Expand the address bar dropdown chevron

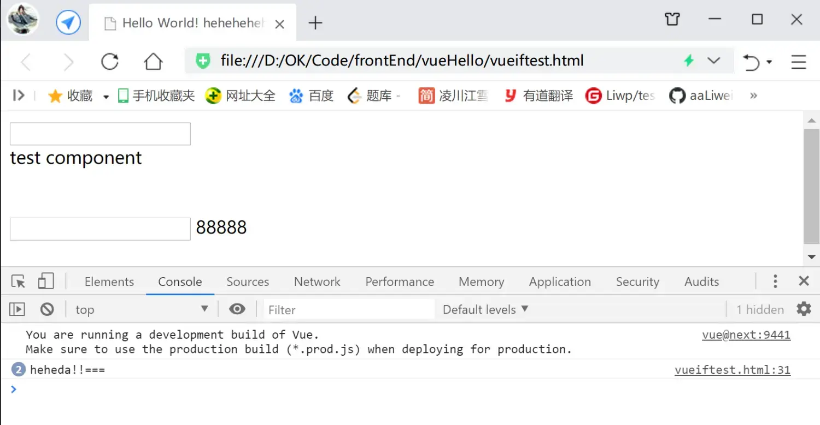(x=713, y=61)
